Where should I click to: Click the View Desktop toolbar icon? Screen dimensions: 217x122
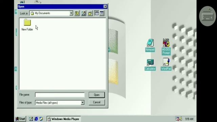click(83, 13)
